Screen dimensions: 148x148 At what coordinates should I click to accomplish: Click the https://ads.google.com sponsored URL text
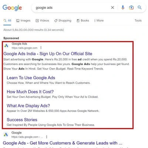pos(24,48)
